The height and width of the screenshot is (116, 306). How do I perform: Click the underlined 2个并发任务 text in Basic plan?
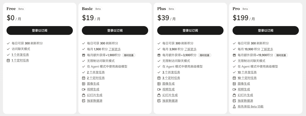coord(96,72)
